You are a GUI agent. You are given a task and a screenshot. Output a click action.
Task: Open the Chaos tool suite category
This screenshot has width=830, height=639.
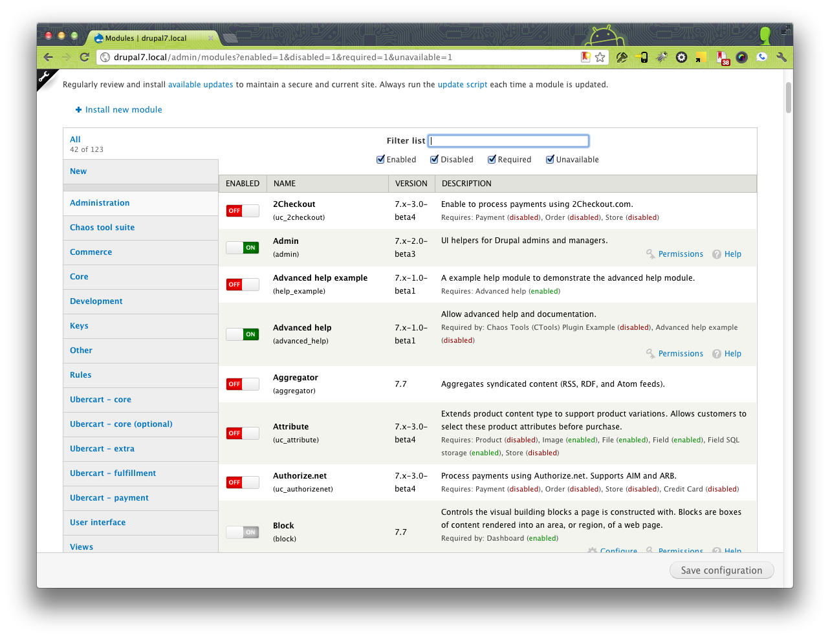coord(140,228)
